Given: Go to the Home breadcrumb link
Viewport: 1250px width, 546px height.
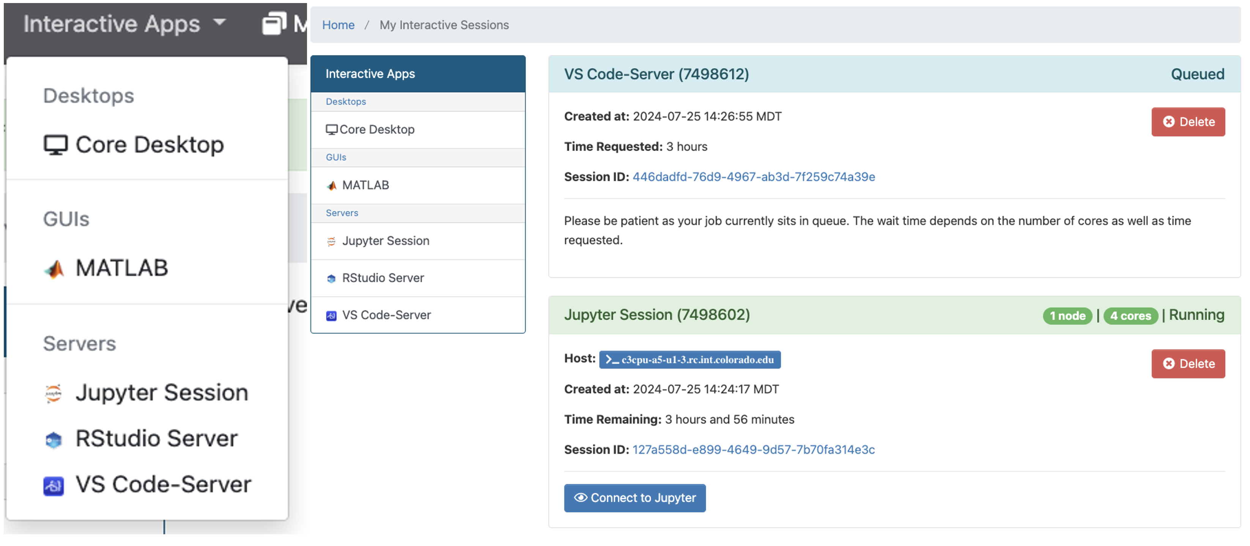Looking at the screenshot, I should coord(338,25).
